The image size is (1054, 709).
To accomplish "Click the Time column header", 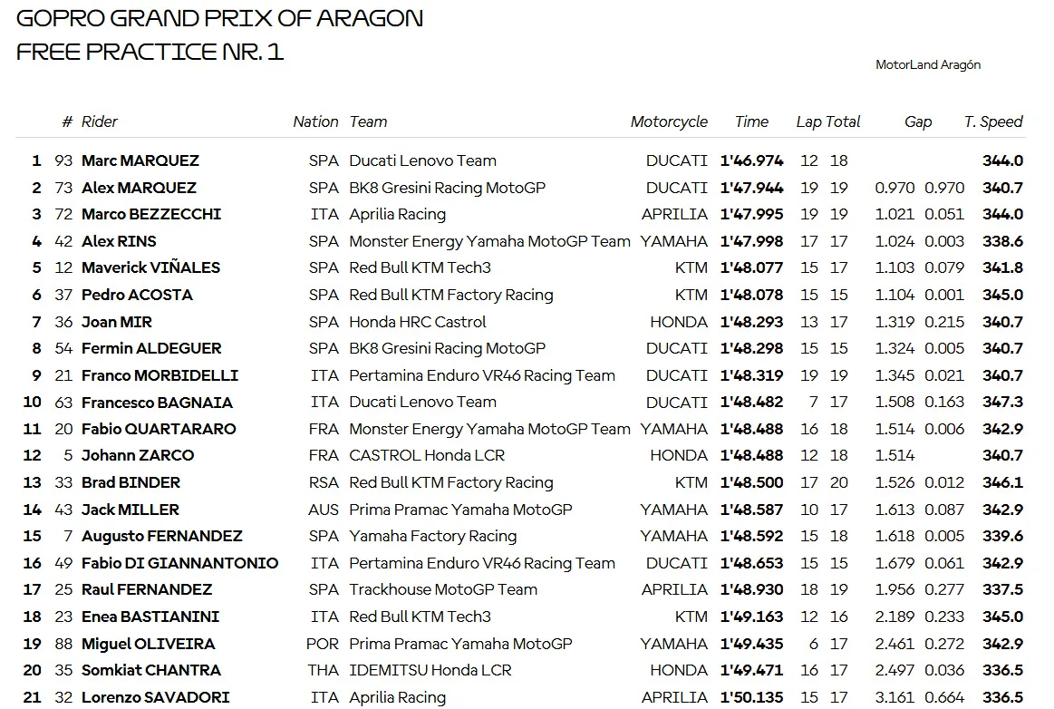I will click(751, 121).
